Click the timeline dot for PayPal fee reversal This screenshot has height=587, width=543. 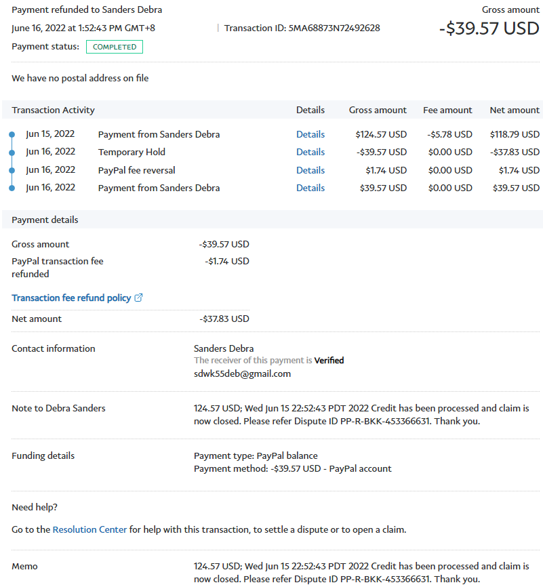[x=12, y=170]
